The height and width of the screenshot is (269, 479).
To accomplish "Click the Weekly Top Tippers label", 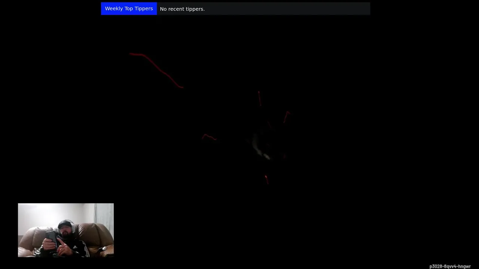I will (x=129, y=9).
